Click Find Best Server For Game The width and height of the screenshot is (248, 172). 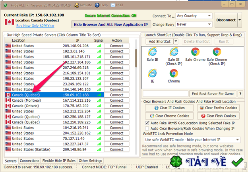pos(213,94)
